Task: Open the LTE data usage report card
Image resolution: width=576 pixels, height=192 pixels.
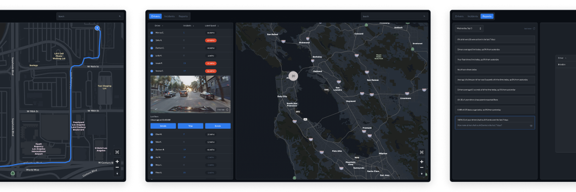Action: point(495,109)
